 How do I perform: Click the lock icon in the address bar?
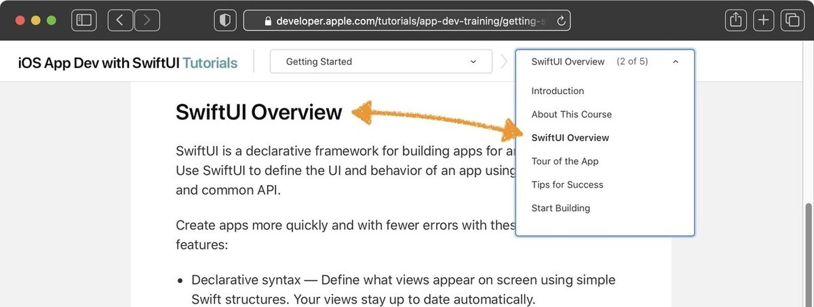[268, 21]
